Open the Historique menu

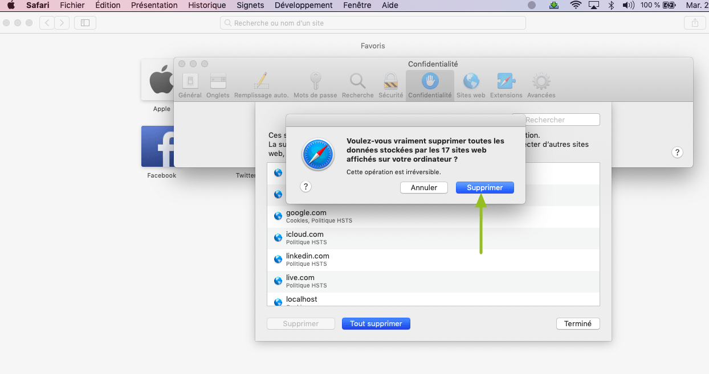pyautogui.click(x=207, y=5)
